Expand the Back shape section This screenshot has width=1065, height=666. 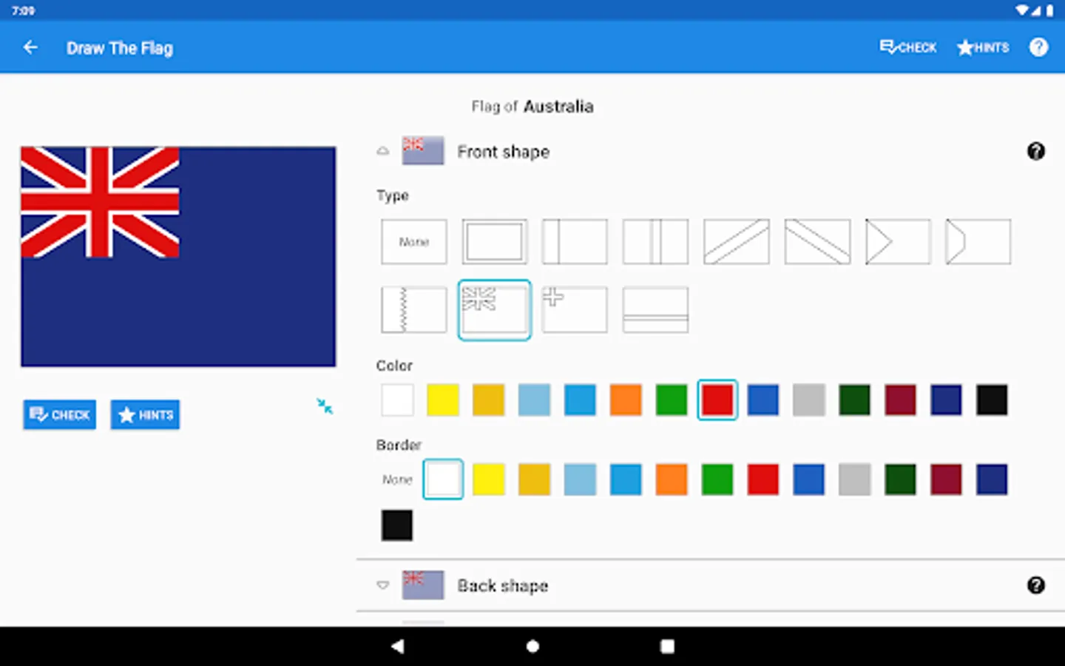[x=382, y=585]
